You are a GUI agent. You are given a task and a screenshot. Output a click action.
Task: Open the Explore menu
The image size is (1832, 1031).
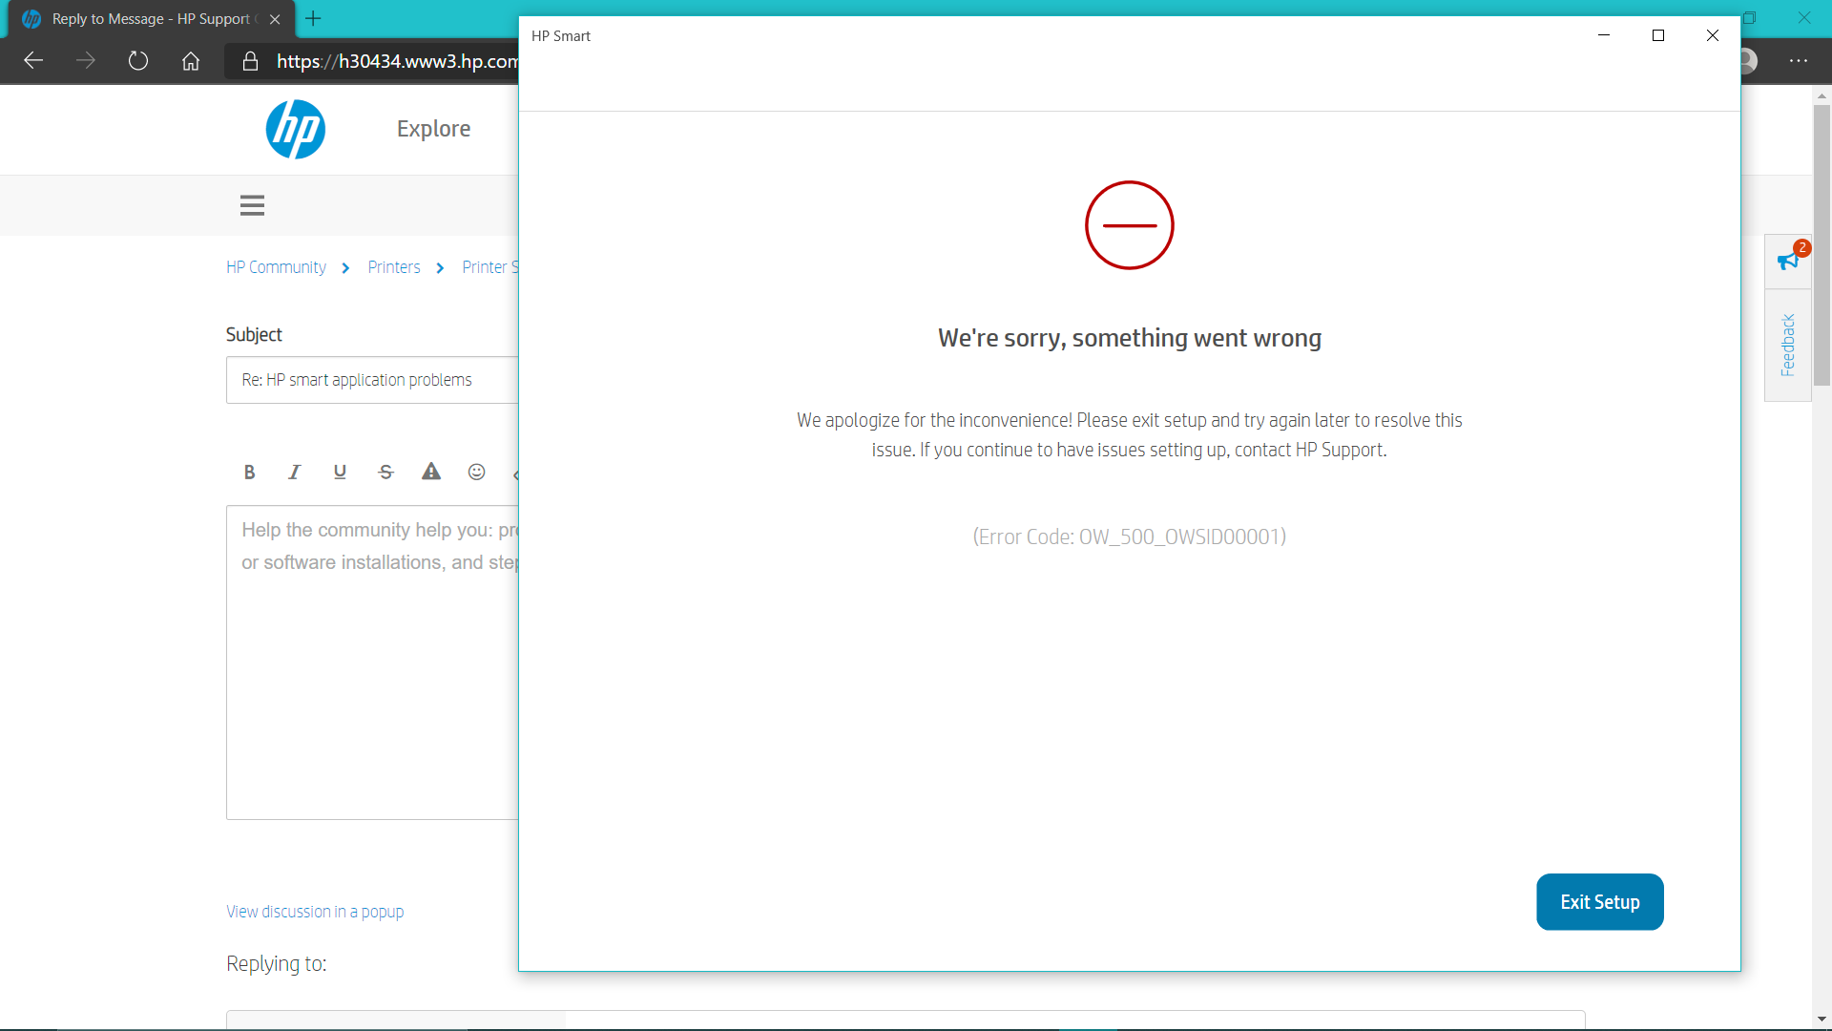click(433, 129)
